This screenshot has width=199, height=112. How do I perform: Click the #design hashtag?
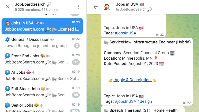(144, 101)
